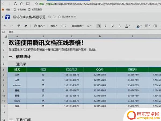This screenshot has width=161, height=121.
Task: Click the browser back arrow
Action: pos(3,4)
